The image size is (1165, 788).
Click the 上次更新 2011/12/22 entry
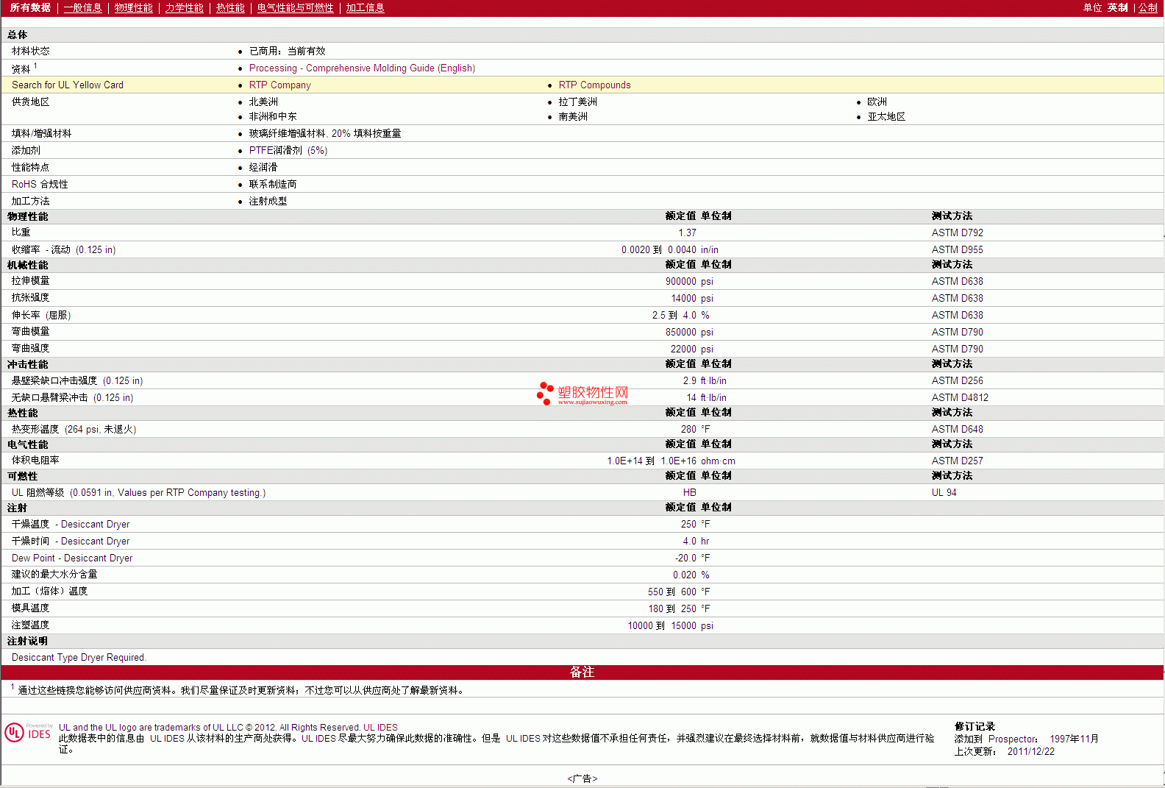pyautogui.click(x=1004, y=751)
